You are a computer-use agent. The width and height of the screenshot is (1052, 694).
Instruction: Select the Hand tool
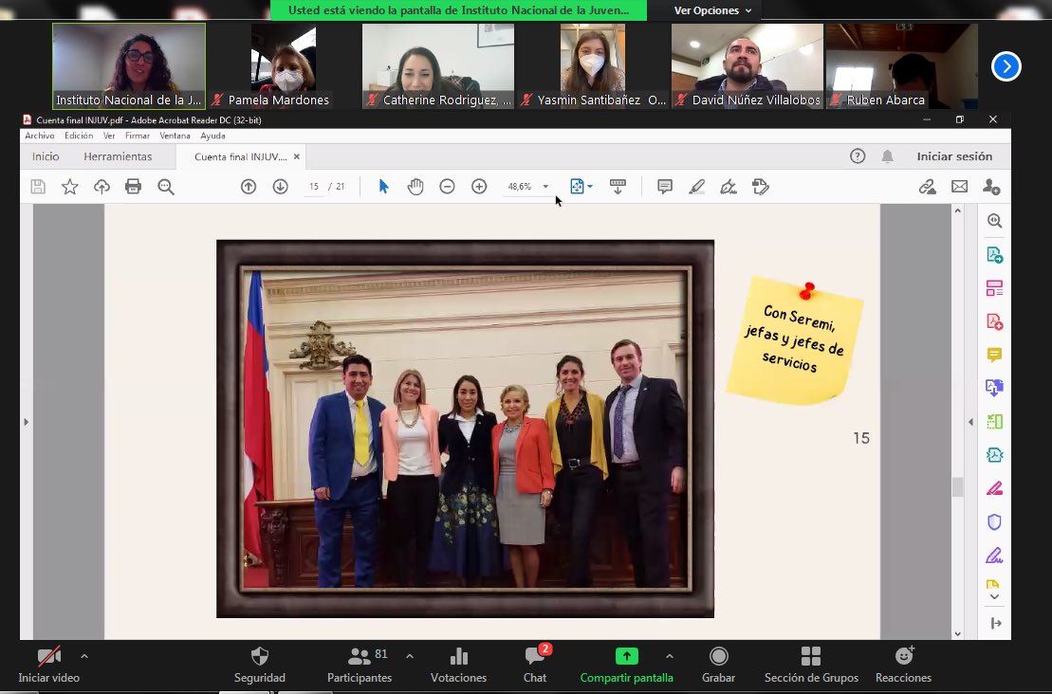pos(415,186)
